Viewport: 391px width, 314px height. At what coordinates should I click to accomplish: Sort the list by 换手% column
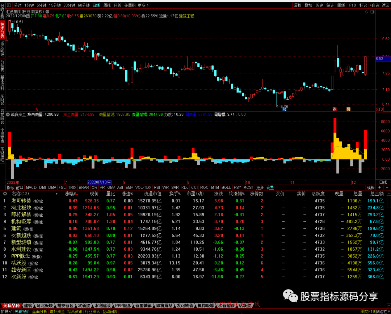point(175,194)
